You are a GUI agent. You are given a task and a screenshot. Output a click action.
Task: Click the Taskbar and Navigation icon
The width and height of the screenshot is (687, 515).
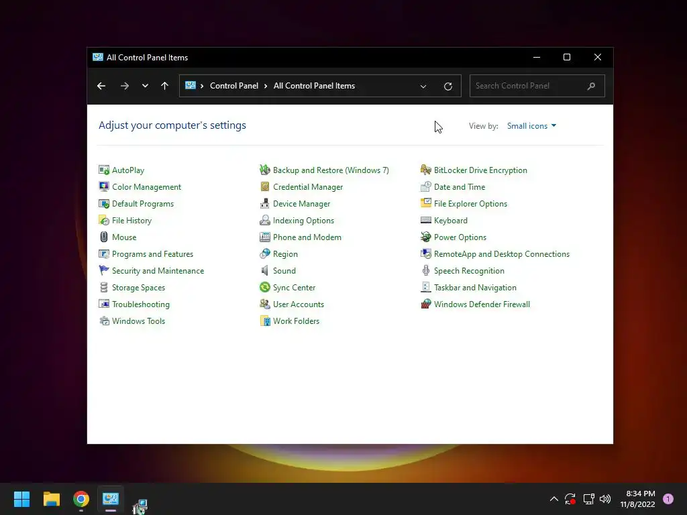click(425, 287)
